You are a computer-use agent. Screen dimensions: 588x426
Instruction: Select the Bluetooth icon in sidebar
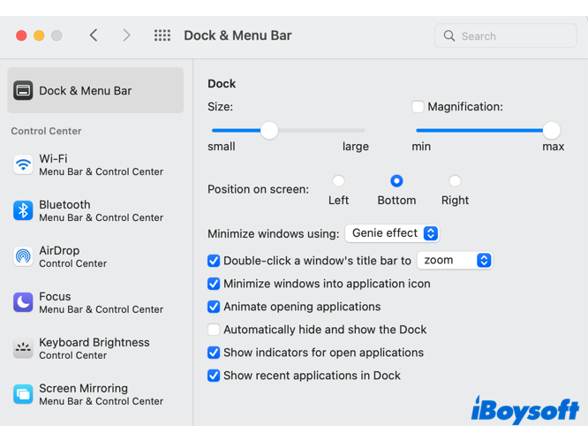tap(23, 210)
